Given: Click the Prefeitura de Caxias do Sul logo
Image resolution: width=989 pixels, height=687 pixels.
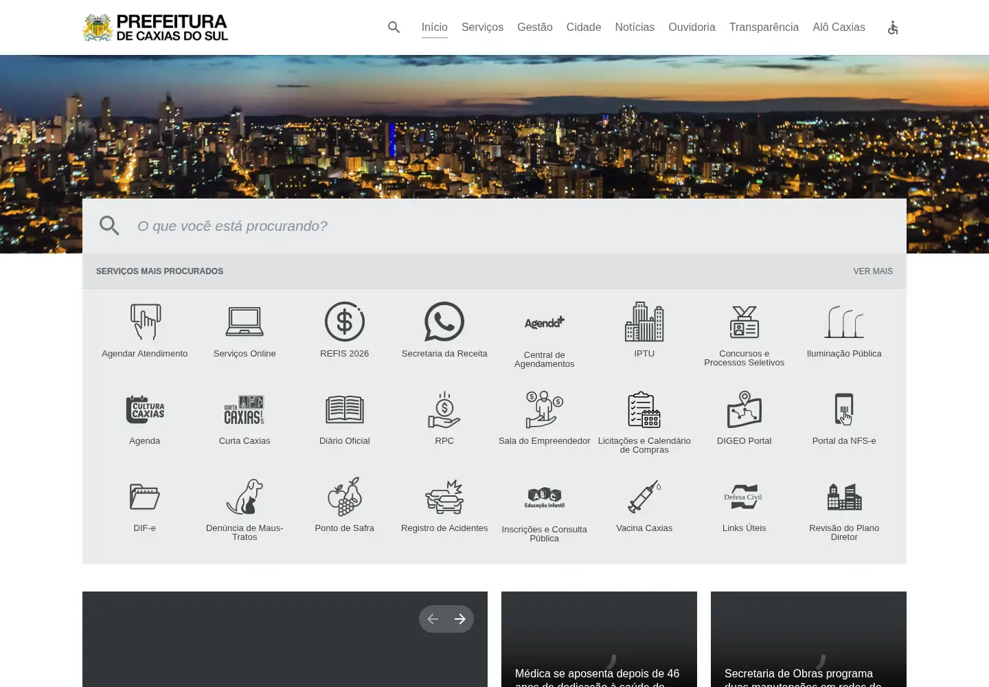Looking at the screenshot, I should (155, 27).
